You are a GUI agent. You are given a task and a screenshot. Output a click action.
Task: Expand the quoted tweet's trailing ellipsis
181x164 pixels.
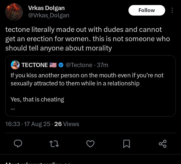(13, 108)
